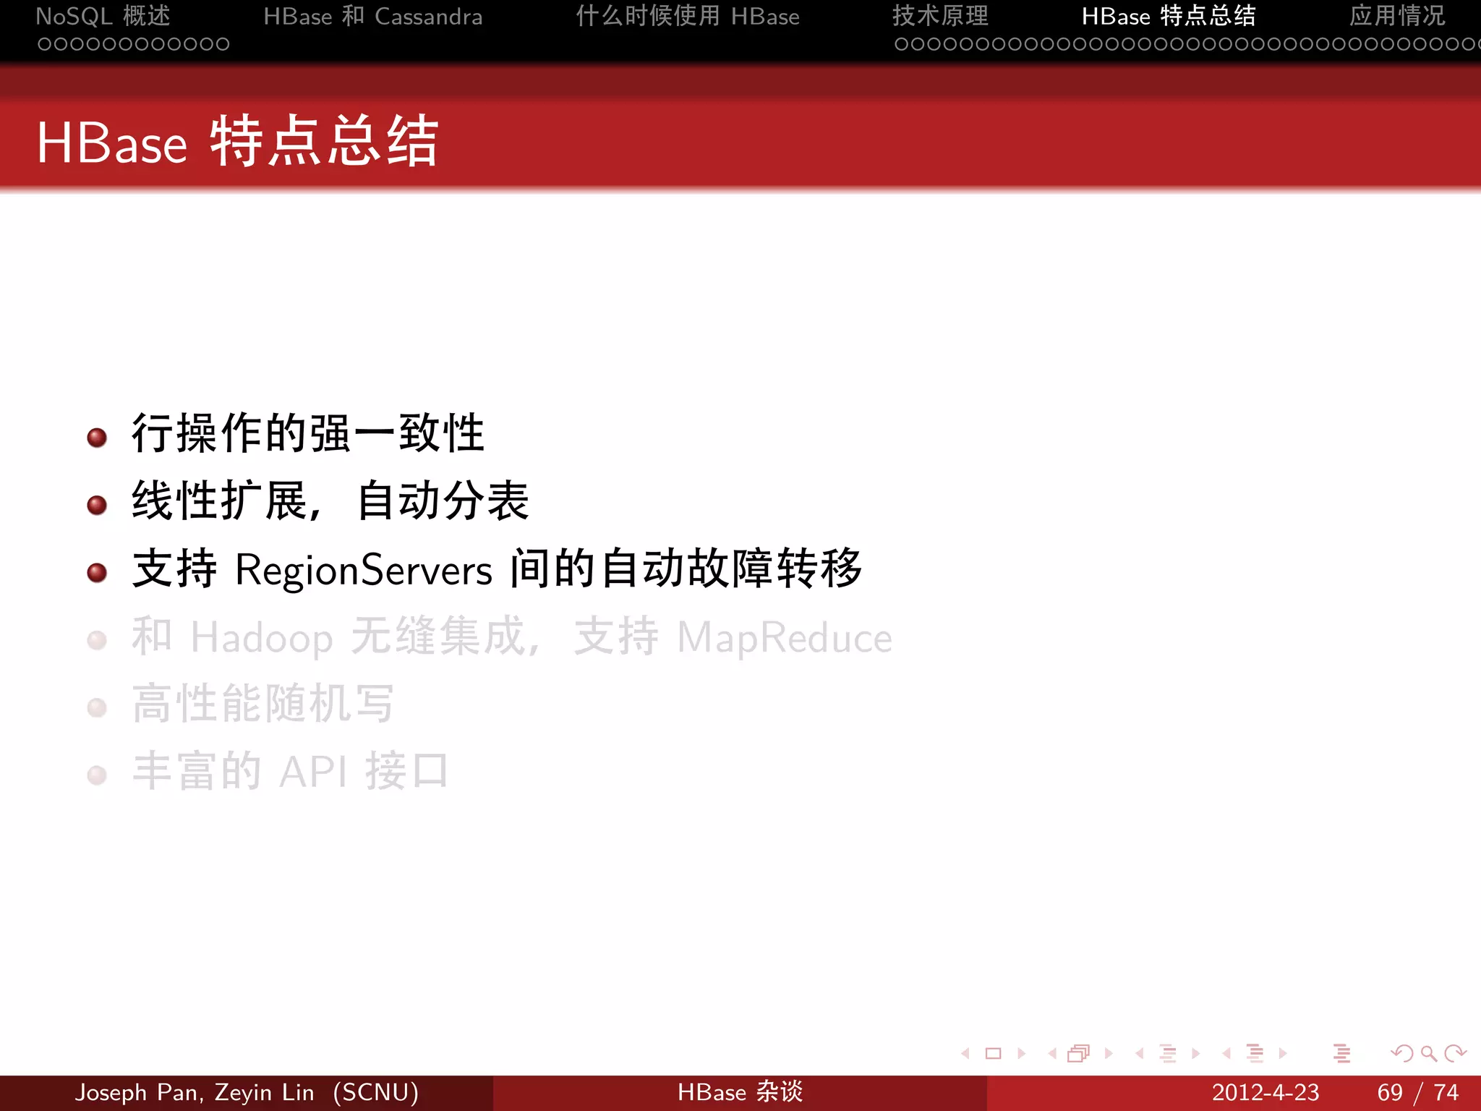Click bullet about RegionServers 自动故障转移

point(498,569)
